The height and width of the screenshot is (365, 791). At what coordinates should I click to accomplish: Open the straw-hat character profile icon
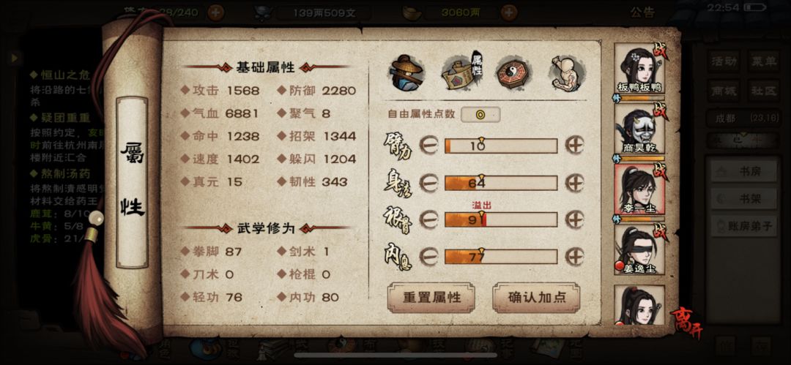406,73
